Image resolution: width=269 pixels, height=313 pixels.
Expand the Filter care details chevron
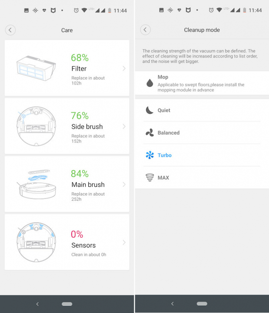click(124, 68)
